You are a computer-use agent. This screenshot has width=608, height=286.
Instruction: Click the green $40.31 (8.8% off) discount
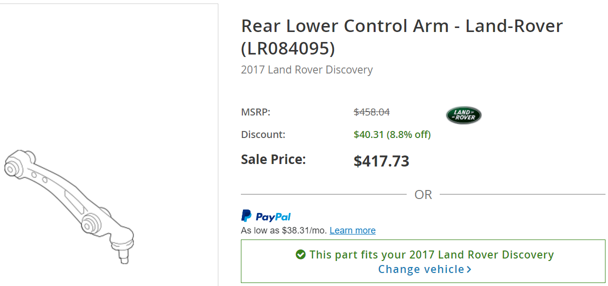tap(392, 134)
